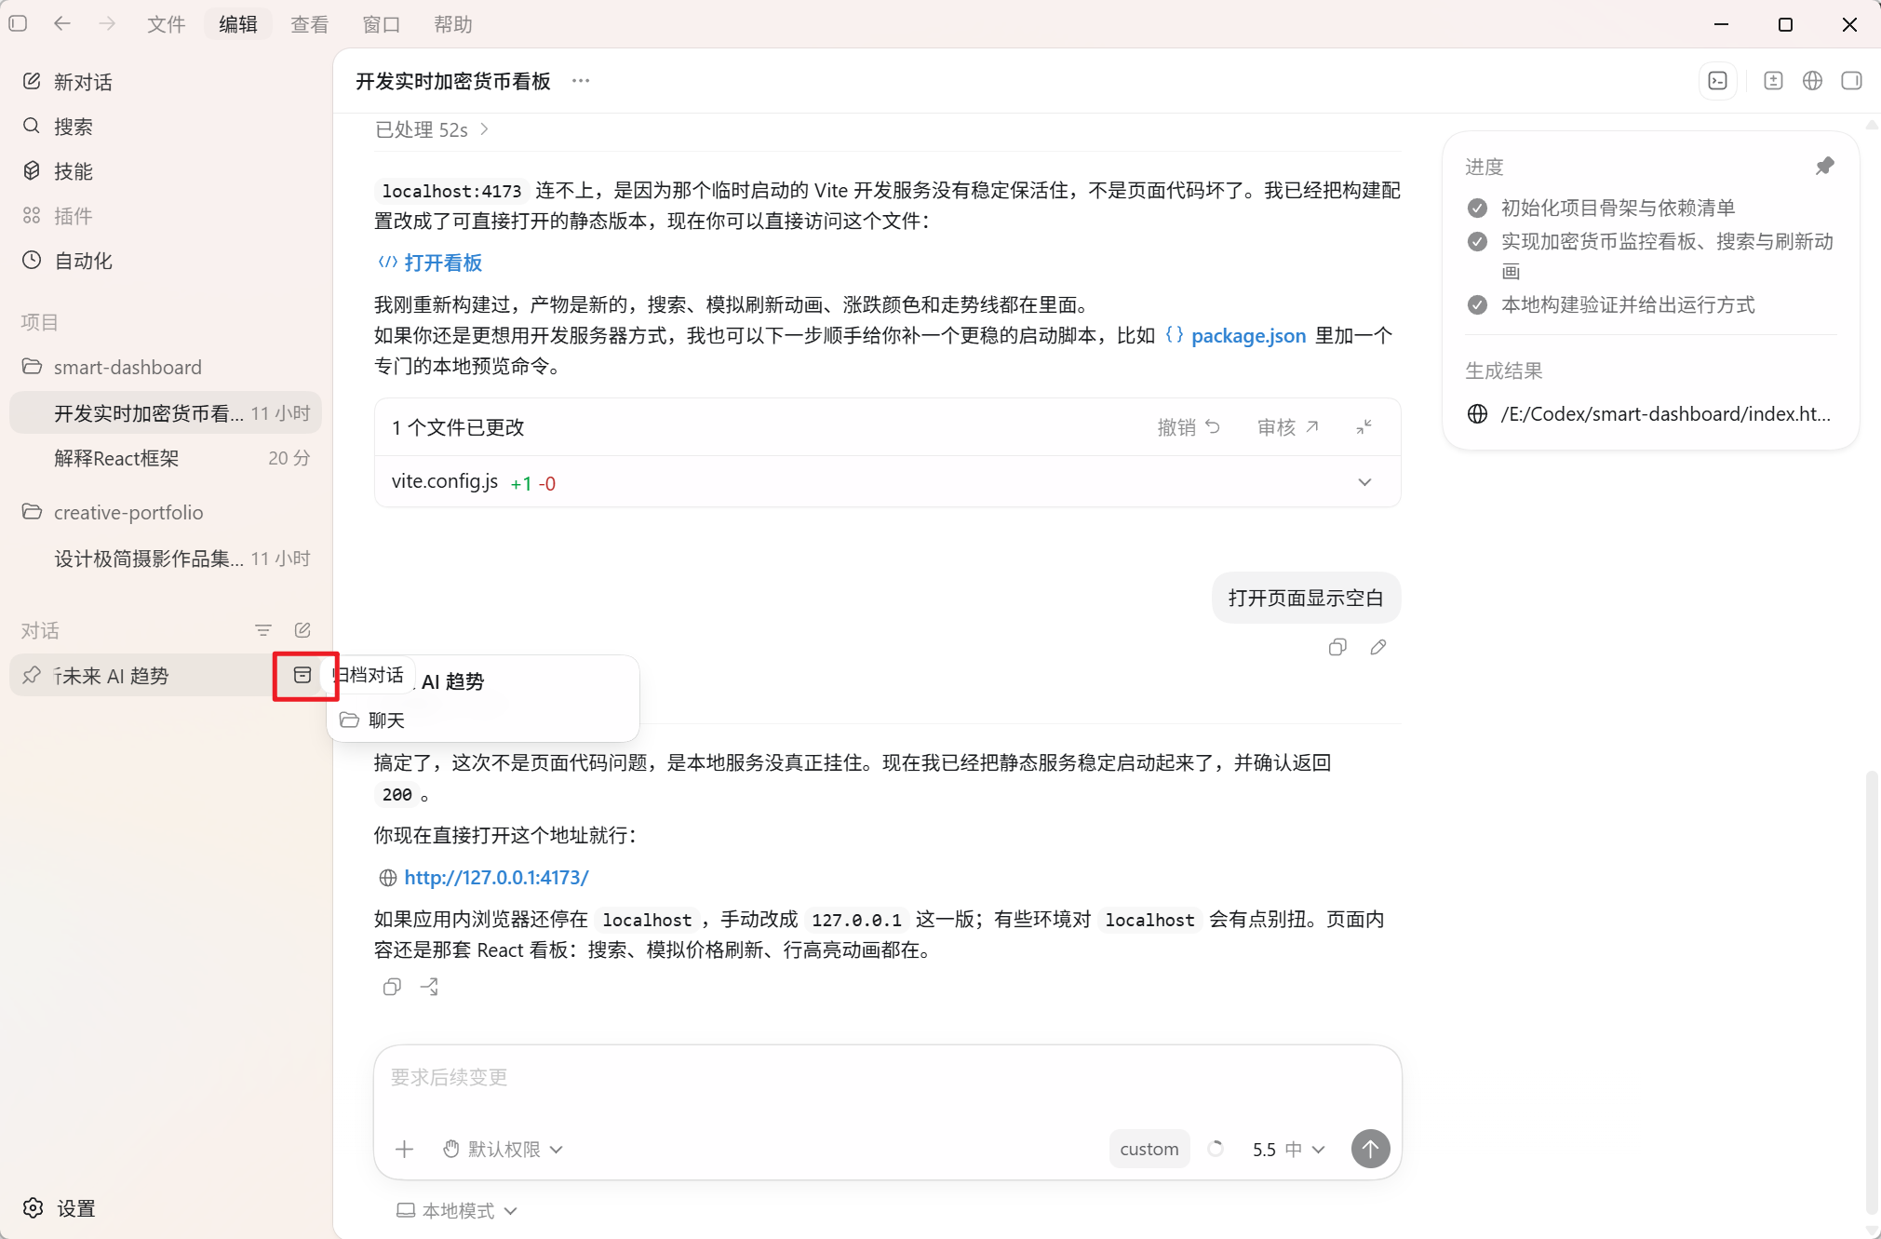Viewport: 1881px width, 1239px height.
Task: Click the changes review icon in the header
Action: click(1774, 81)
